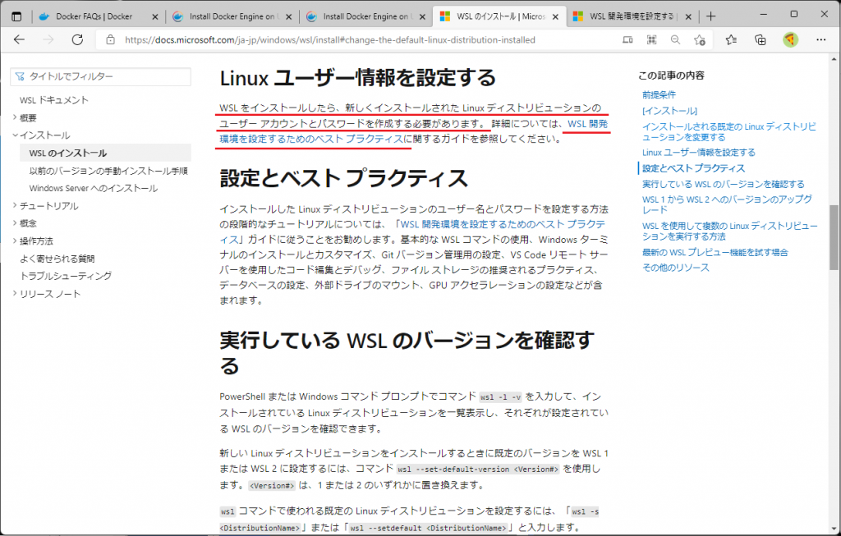This screenshot has height=536, width=841.
Task: View site information via the lock icon
Action: click(x=111, y=39)
